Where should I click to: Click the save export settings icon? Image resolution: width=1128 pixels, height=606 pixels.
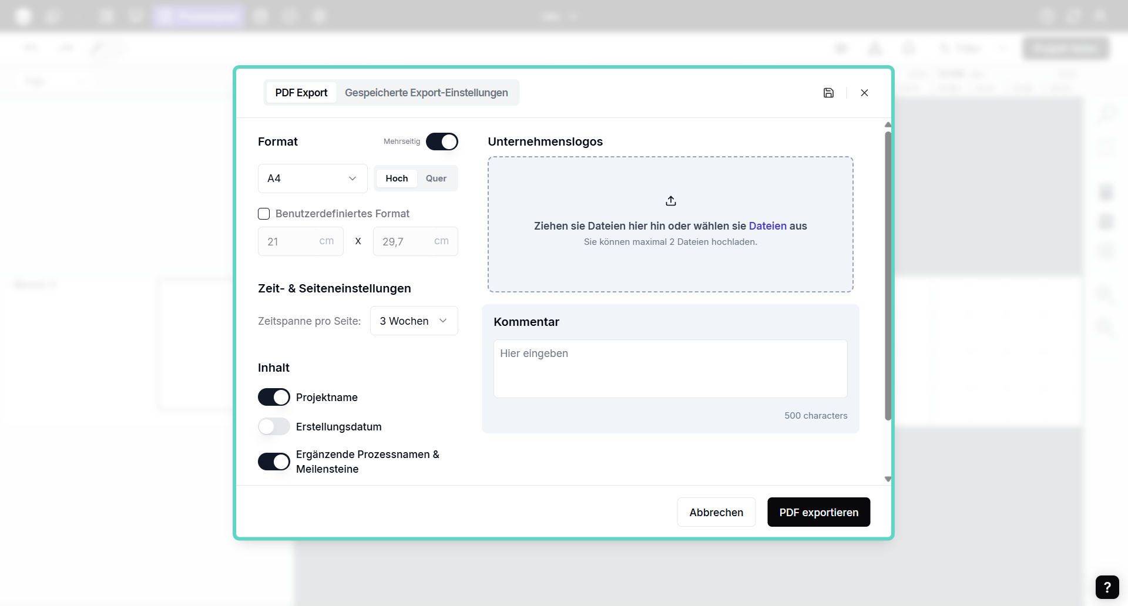(x=828, y=93)
